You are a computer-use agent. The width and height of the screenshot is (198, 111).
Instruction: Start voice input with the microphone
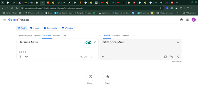[20, 57]
